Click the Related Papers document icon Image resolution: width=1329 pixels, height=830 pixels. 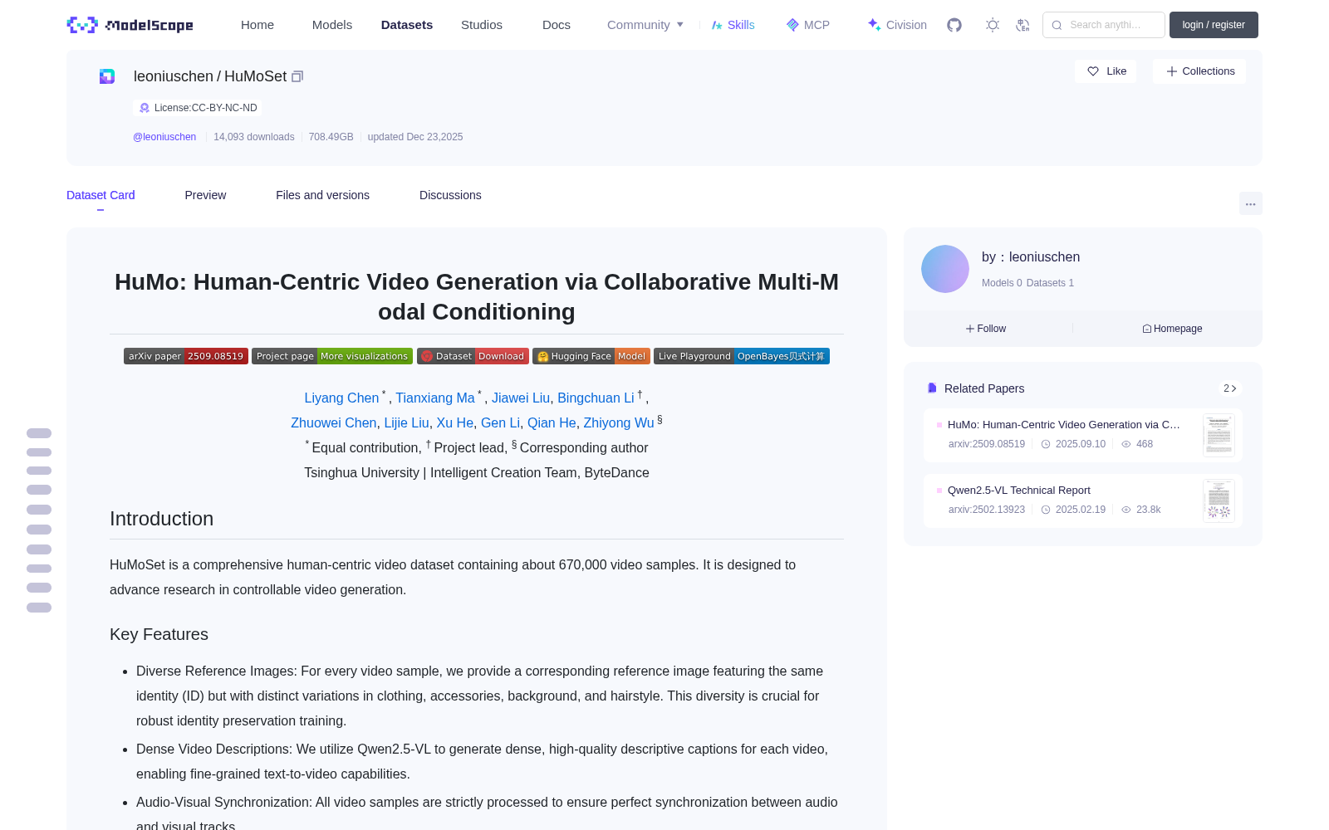click(x=932, y=388)
